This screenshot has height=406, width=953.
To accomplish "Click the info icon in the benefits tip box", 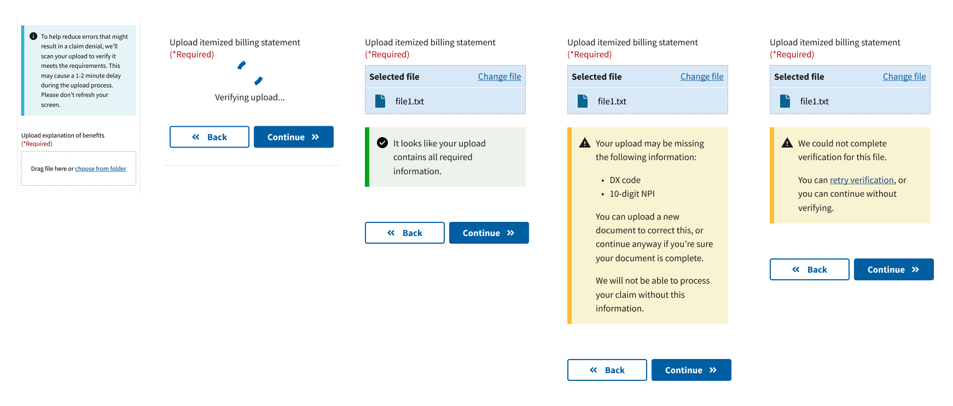I will pyautogui.click(x=33, y=37).
